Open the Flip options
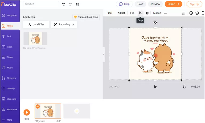205x123 pixels. pyautogui.click(x=132, y=13)
